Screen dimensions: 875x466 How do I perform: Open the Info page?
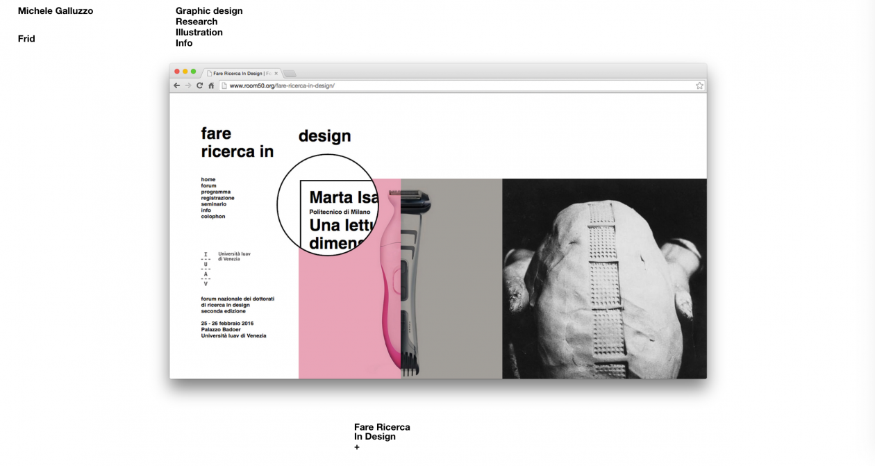click(184, 43)
